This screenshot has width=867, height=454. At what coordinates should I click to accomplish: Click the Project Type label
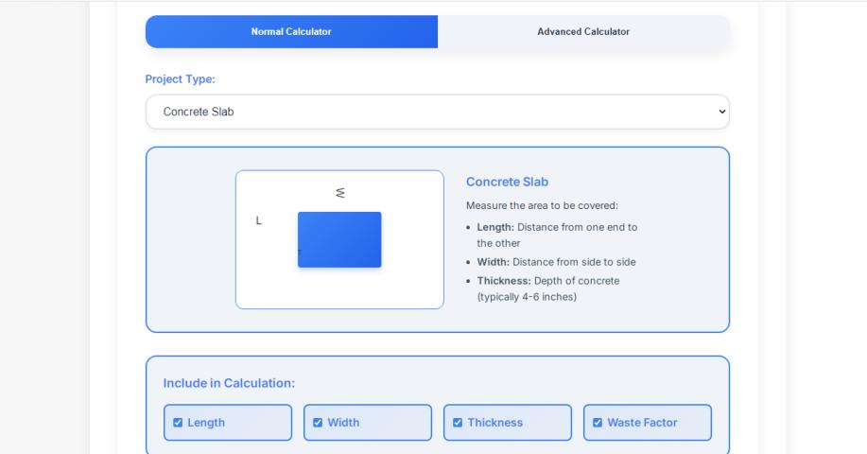click(x=180, y=79)
